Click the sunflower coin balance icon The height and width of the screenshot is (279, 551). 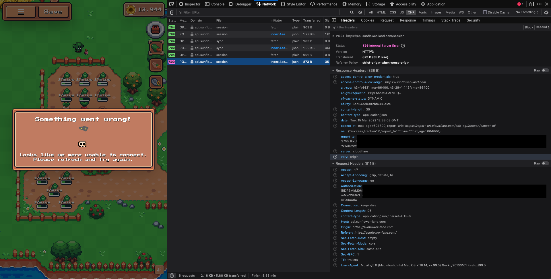tap(131, 9)
